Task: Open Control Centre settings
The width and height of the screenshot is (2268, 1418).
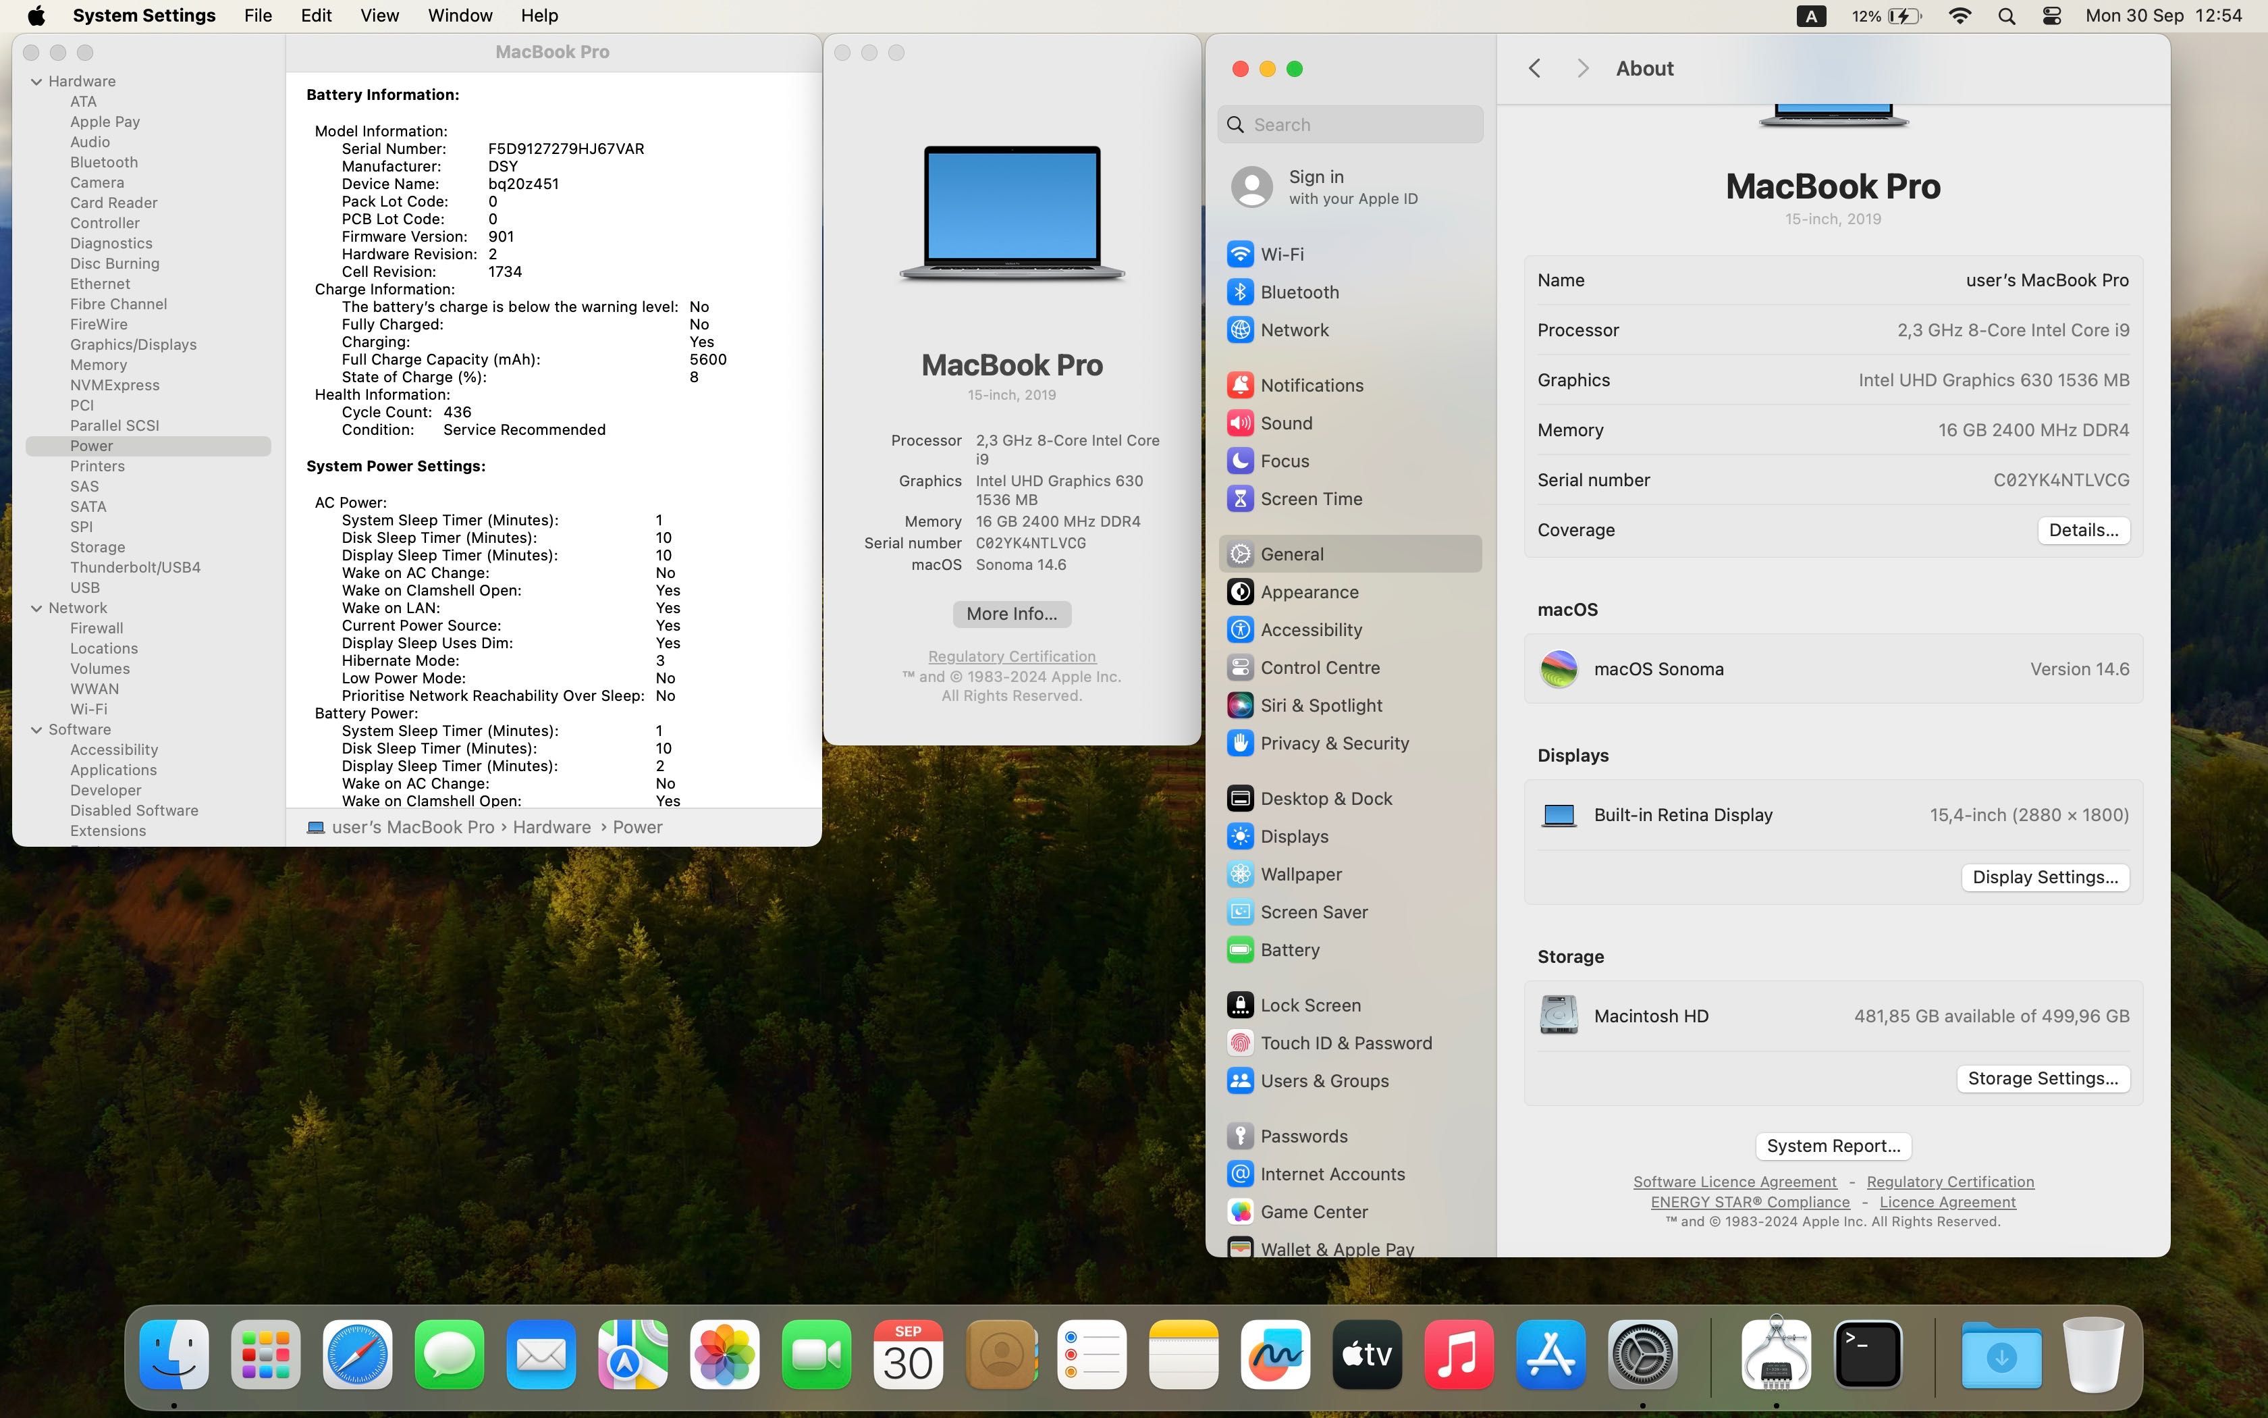Action: pyautogui.click(x=1349, y=668)
